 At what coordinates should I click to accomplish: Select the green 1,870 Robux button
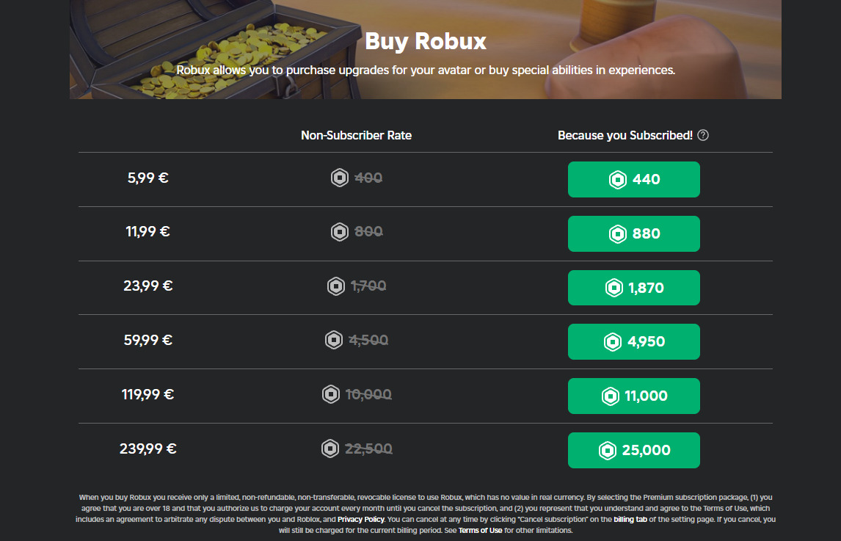coord(633,288)
